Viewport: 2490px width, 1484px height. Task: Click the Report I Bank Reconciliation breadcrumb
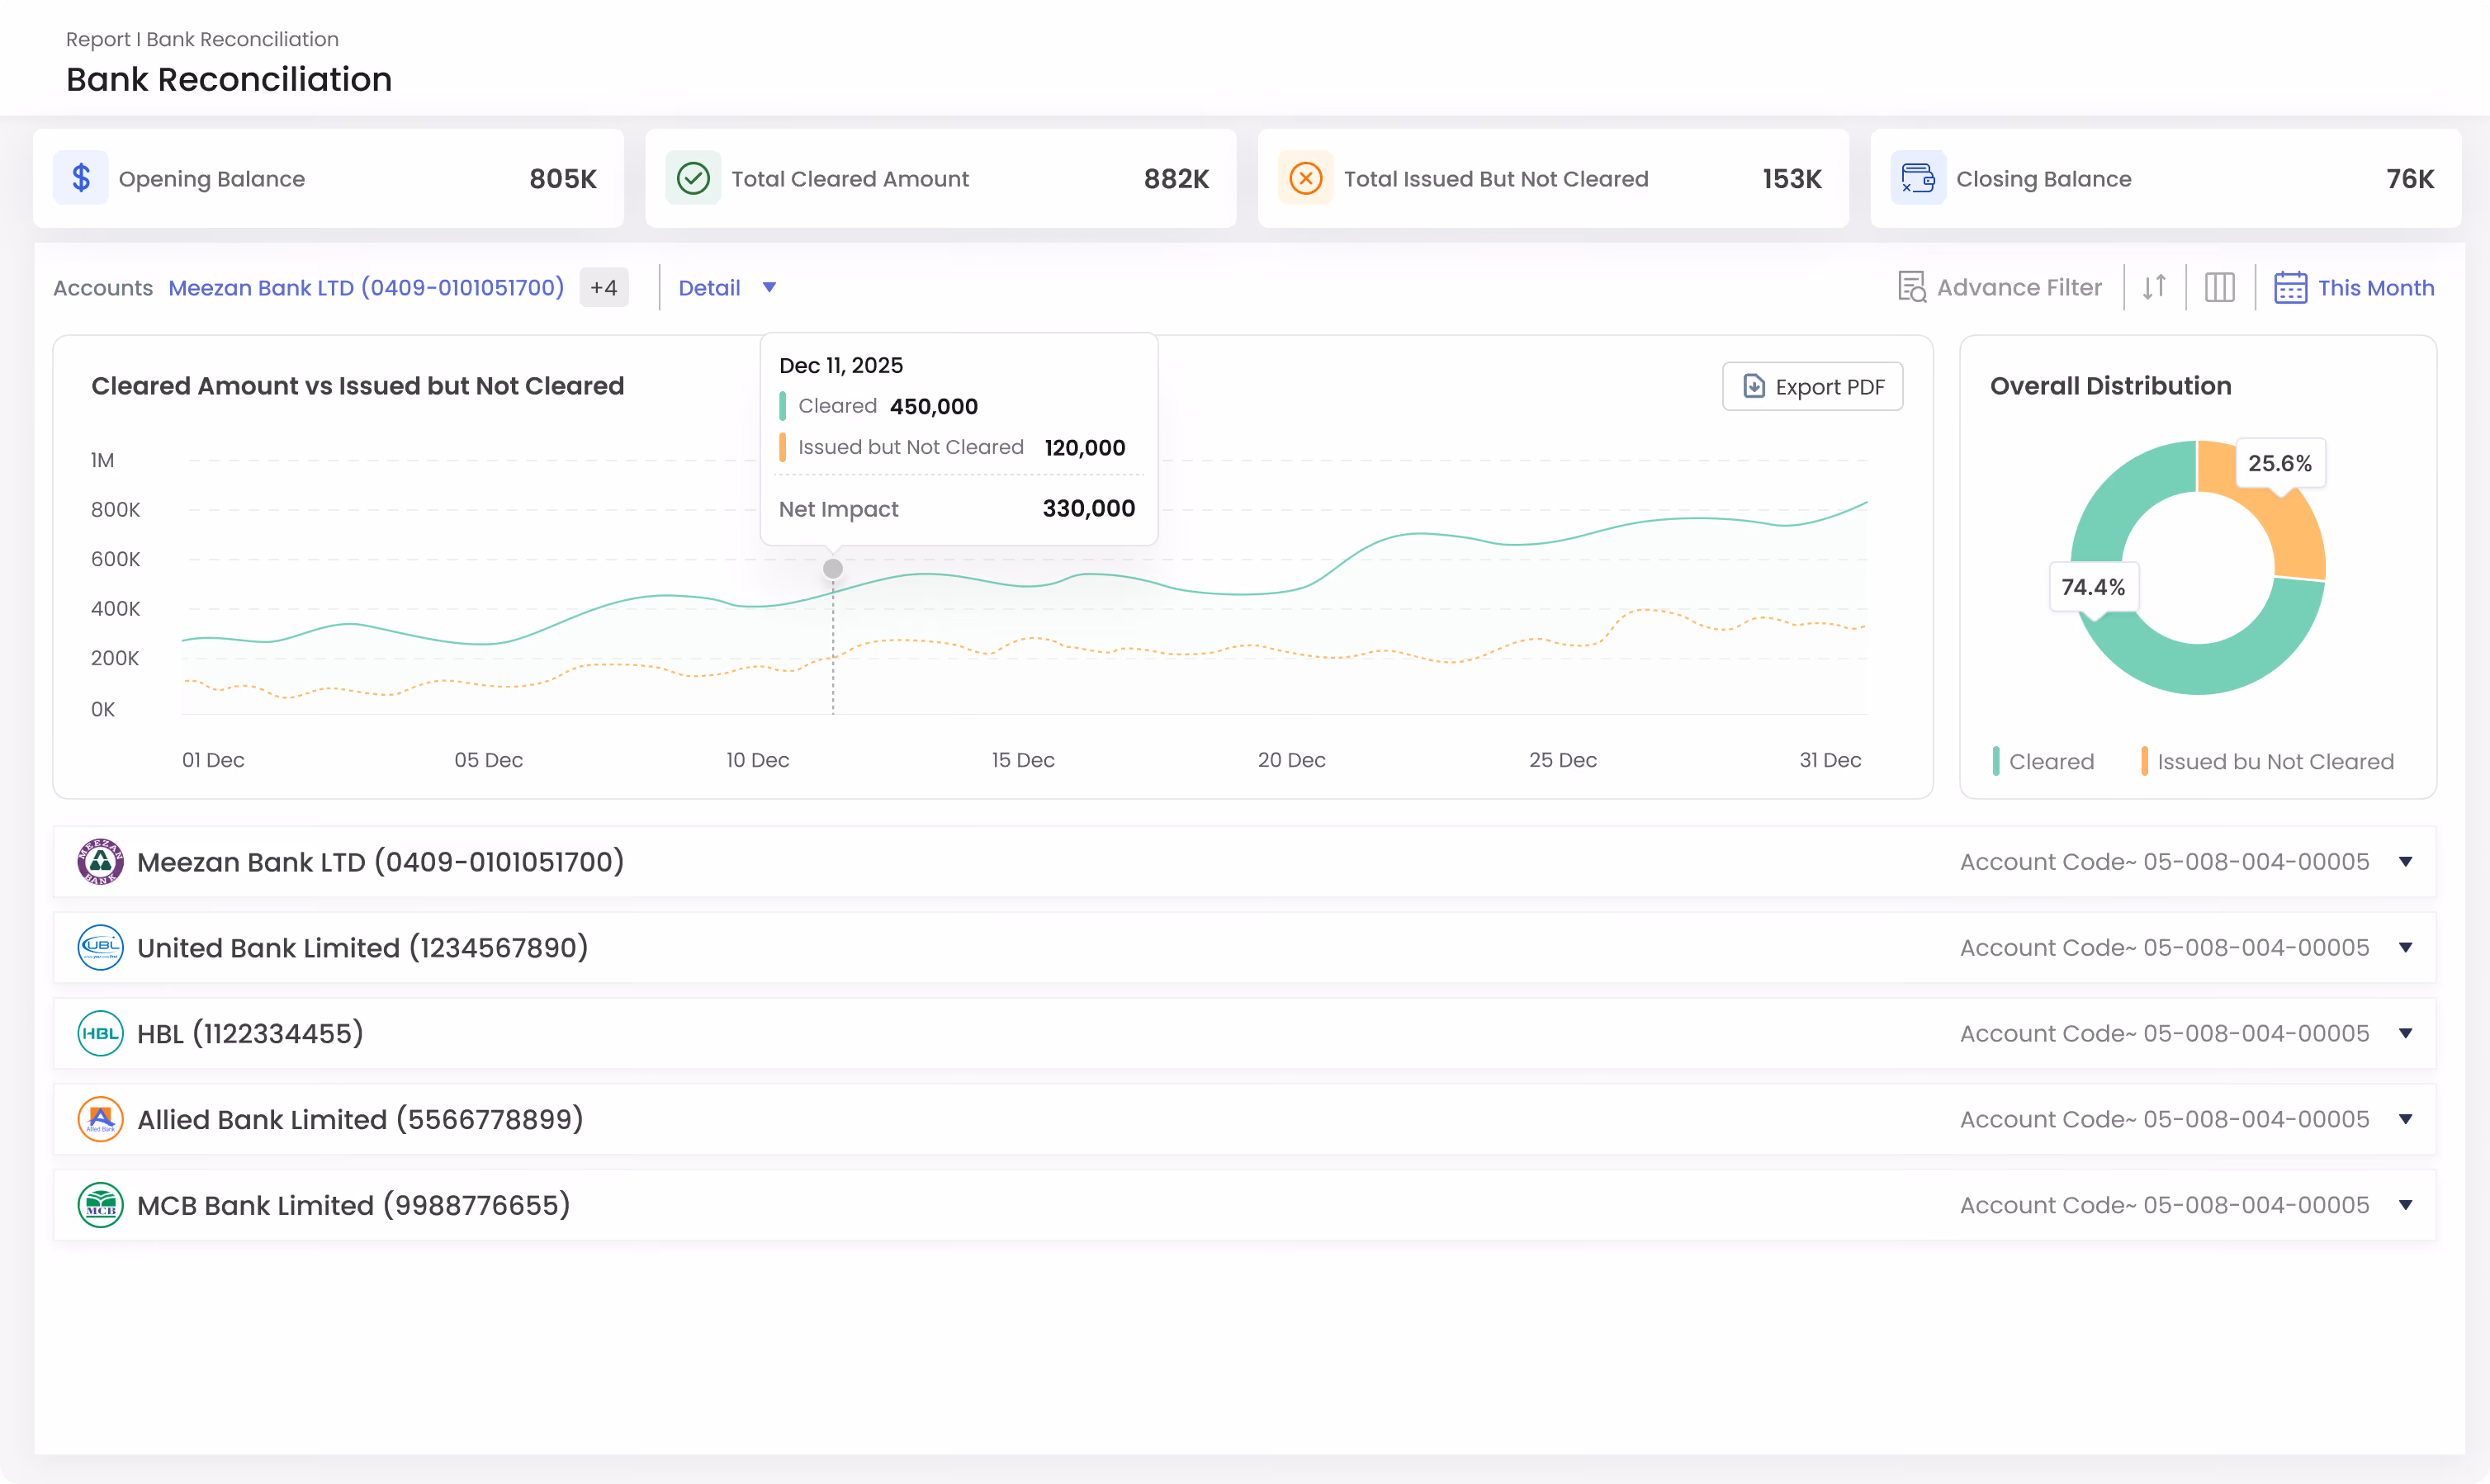[x=202, y=39]
